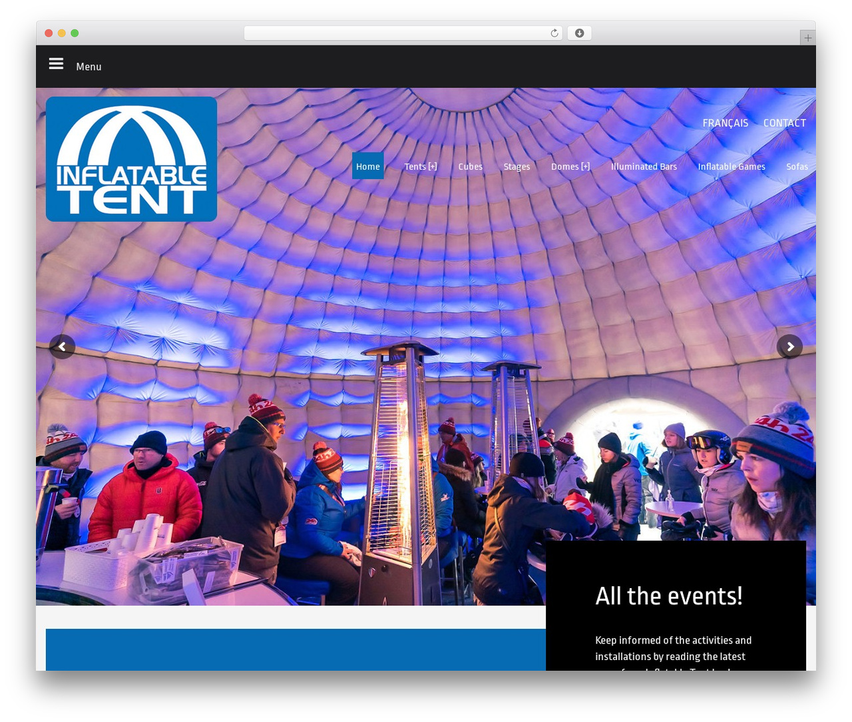Expand the Domes [+] submenu
Screen dimensions: 852x722
tap(570, 167)
